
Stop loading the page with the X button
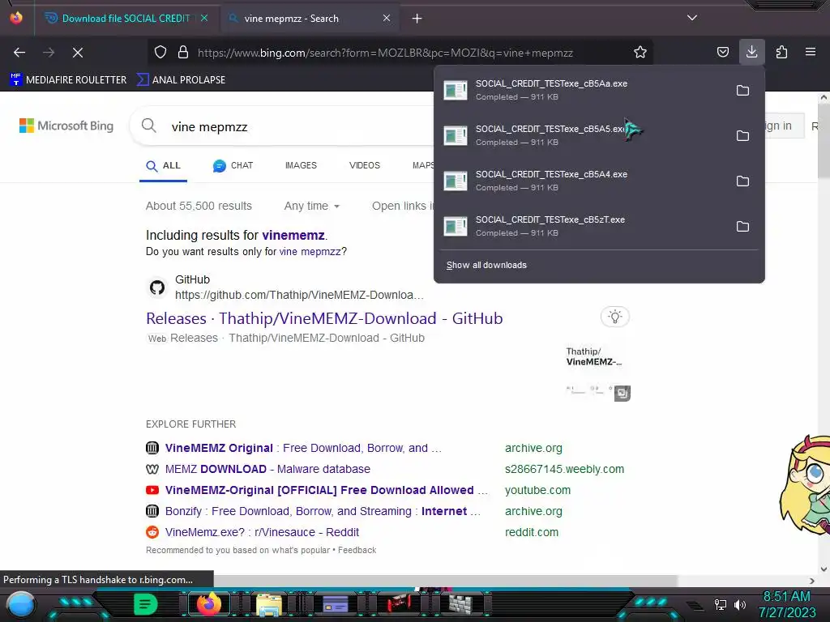point(77,53)
